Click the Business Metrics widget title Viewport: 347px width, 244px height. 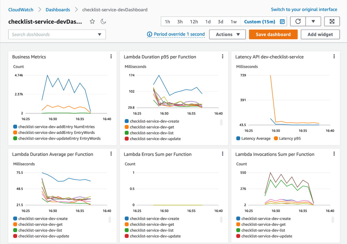point(29,57)
